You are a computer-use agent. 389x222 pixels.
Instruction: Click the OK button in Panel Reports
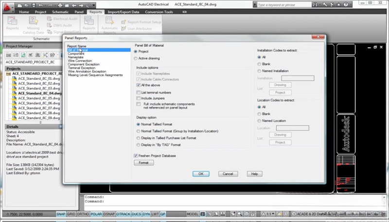coord(201,174)
